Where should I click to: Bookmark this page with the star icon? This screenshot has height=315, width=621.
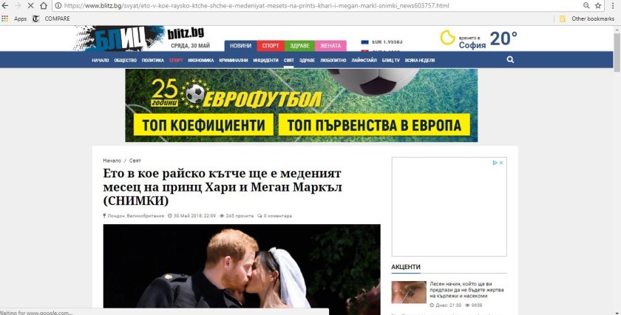click(598, 6)
